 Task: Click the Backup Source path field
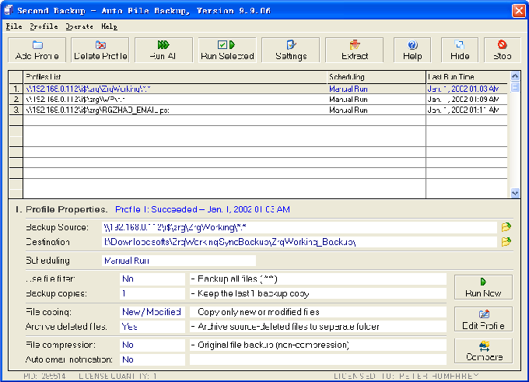[300, 227]
